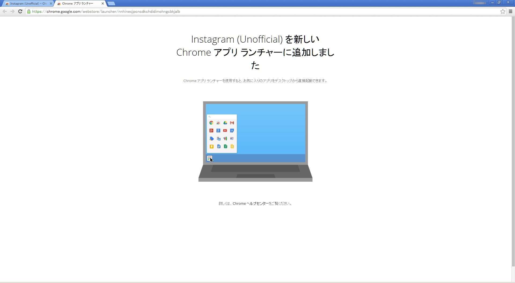Close the Chrome アプリ ランチャー tab

102,3
